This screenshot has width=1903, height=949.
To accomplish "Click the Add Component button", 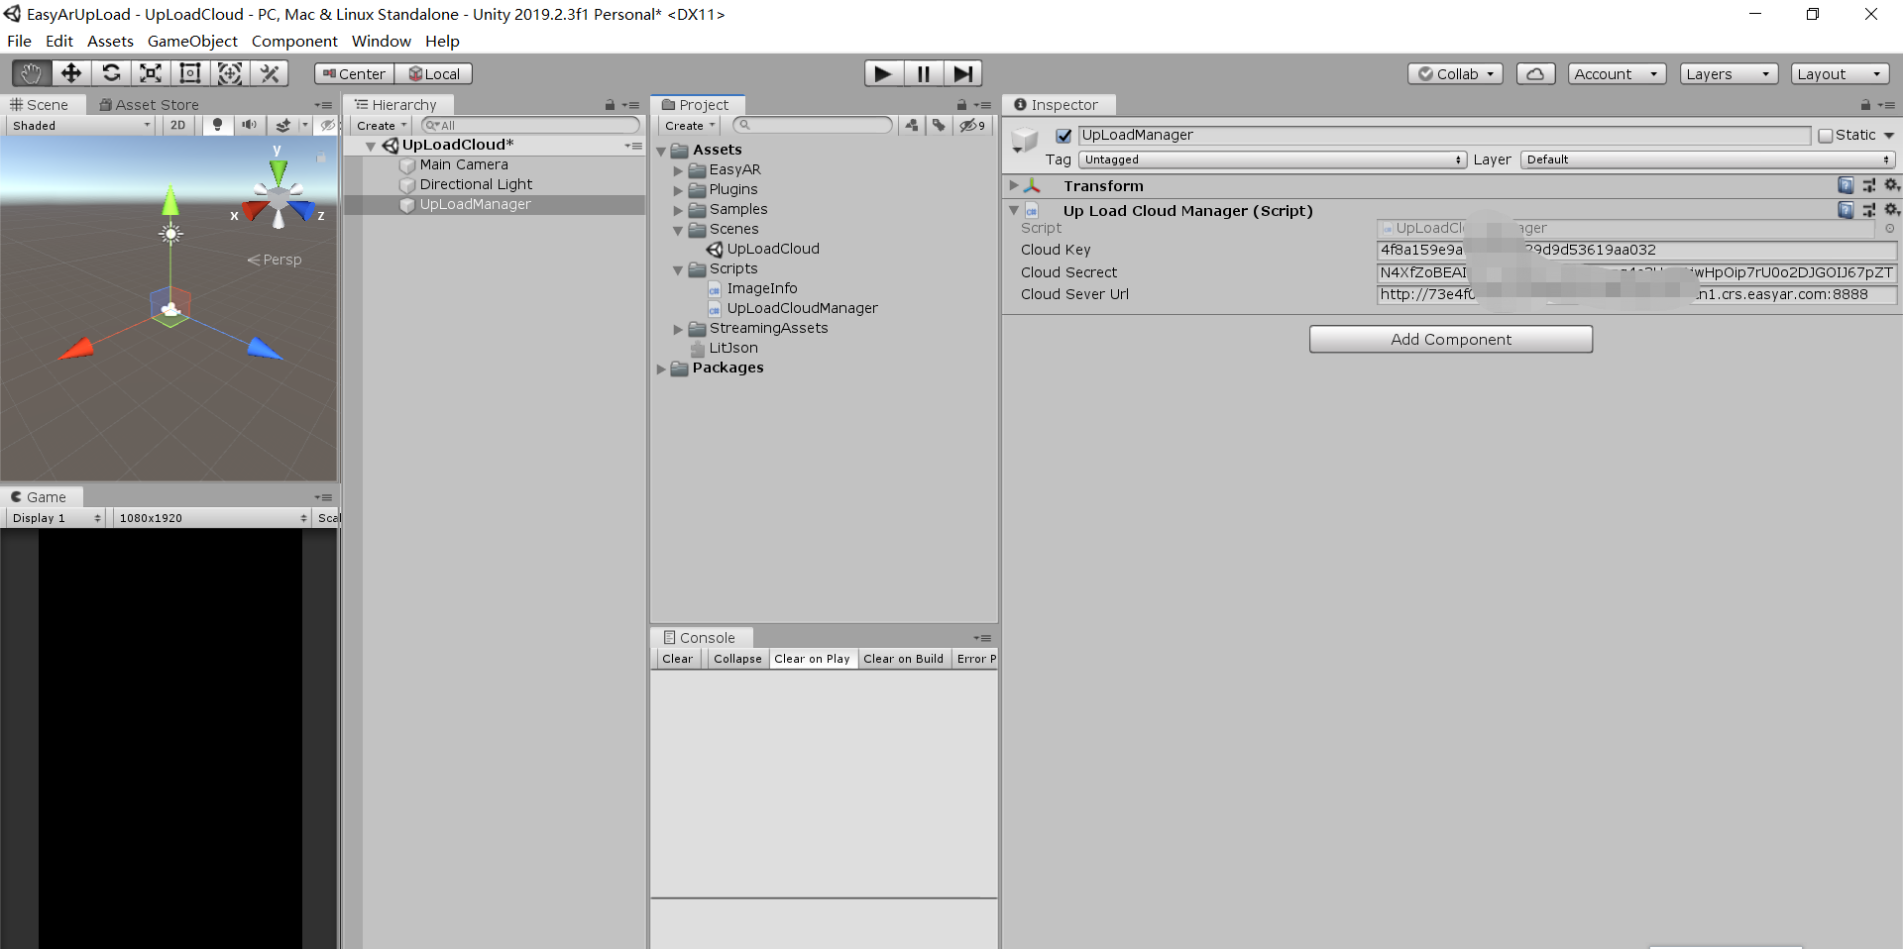I will click(x=1451, y=339).
